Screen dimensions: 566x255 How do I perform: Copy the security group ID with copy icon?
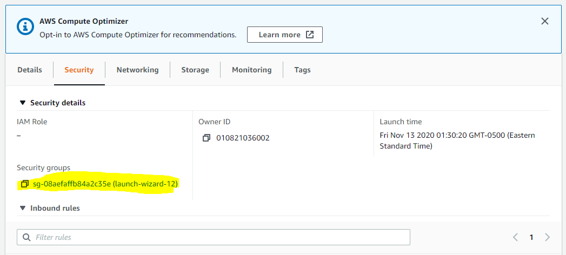click(24, 184)
